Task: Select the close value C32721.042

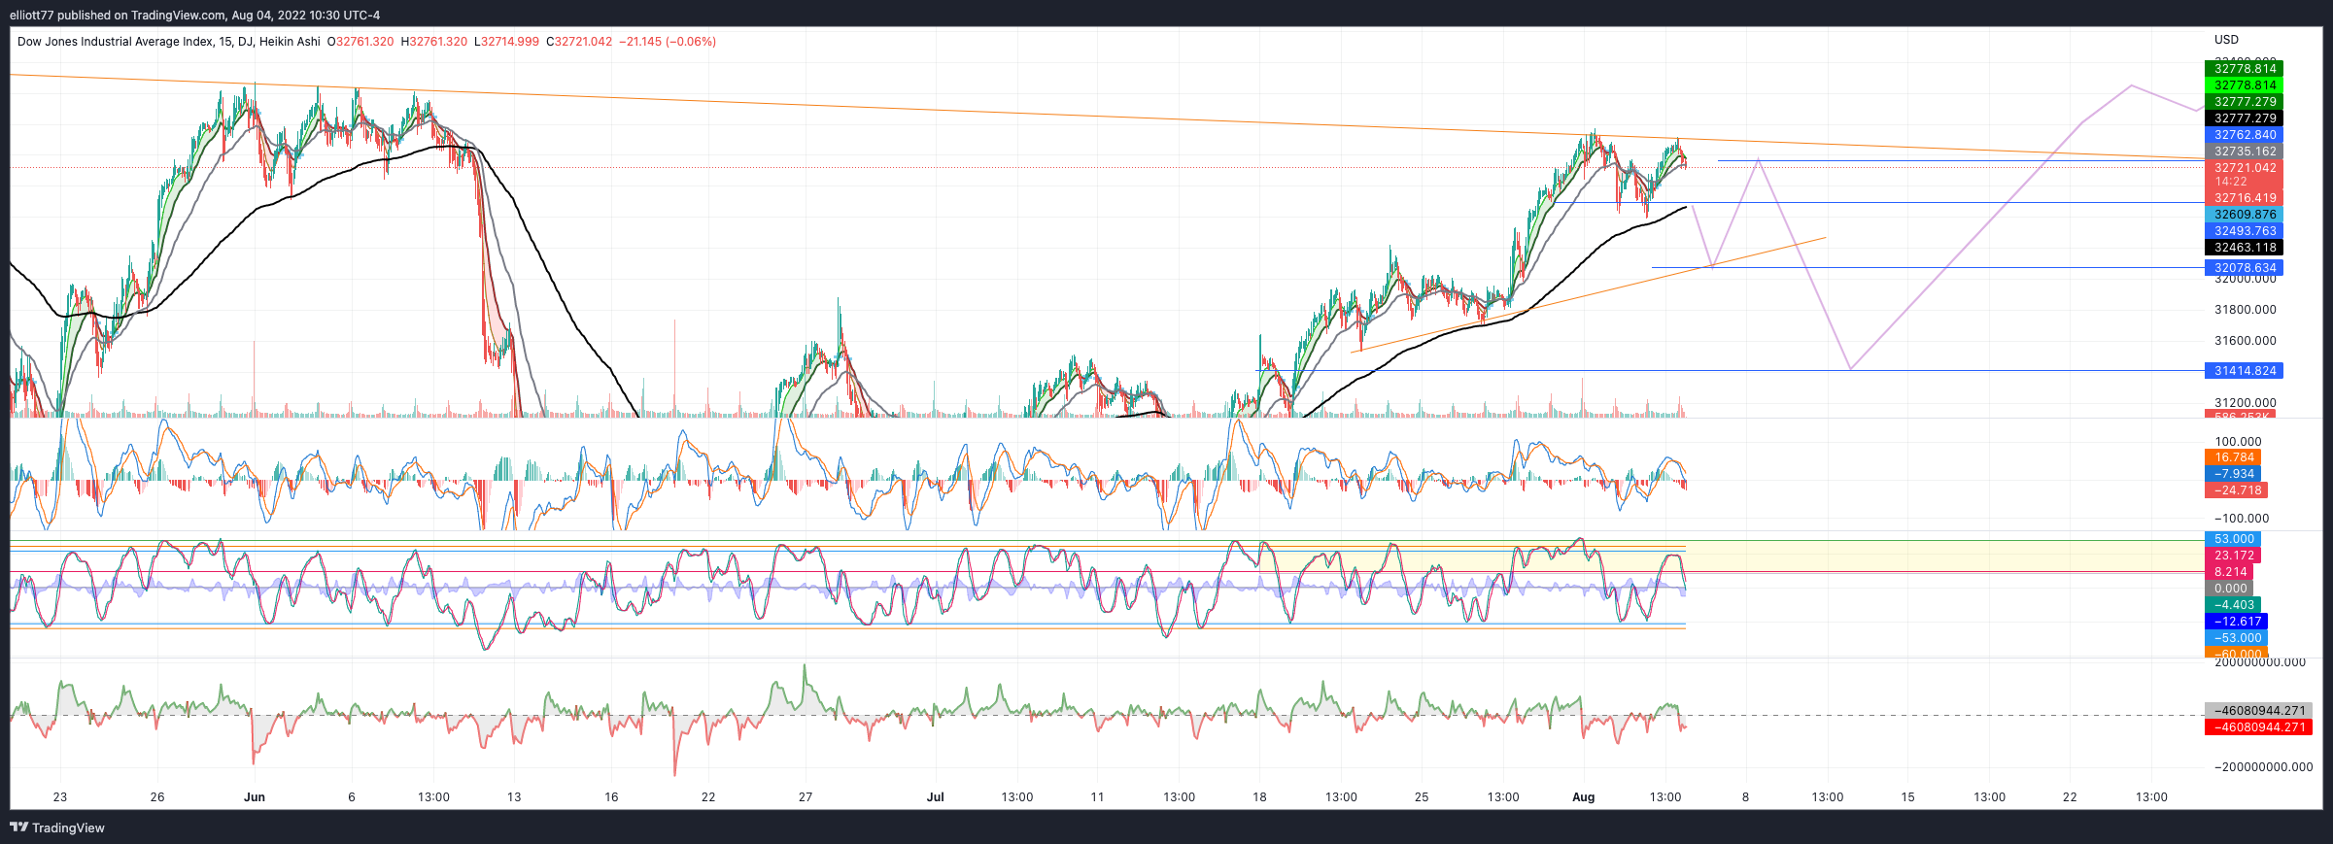Action: click(x=579, y=42)
